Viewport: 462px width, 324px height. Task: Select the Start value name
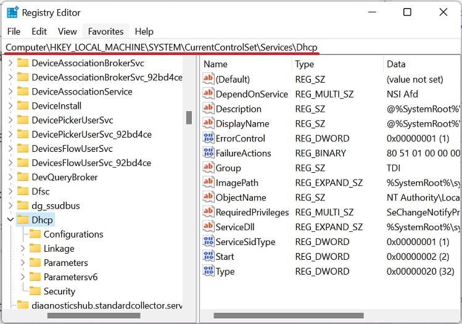coord(225,257)
